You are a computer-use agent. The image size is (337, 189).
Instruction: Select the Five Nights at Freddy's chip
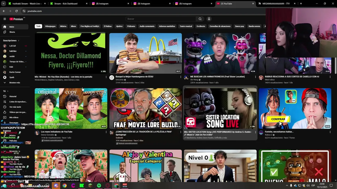(90, 26)
